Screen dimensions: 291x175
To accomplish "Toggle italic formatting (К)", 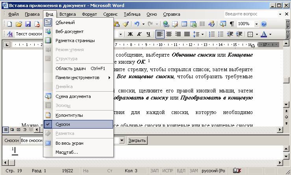I will click(139, 34).
